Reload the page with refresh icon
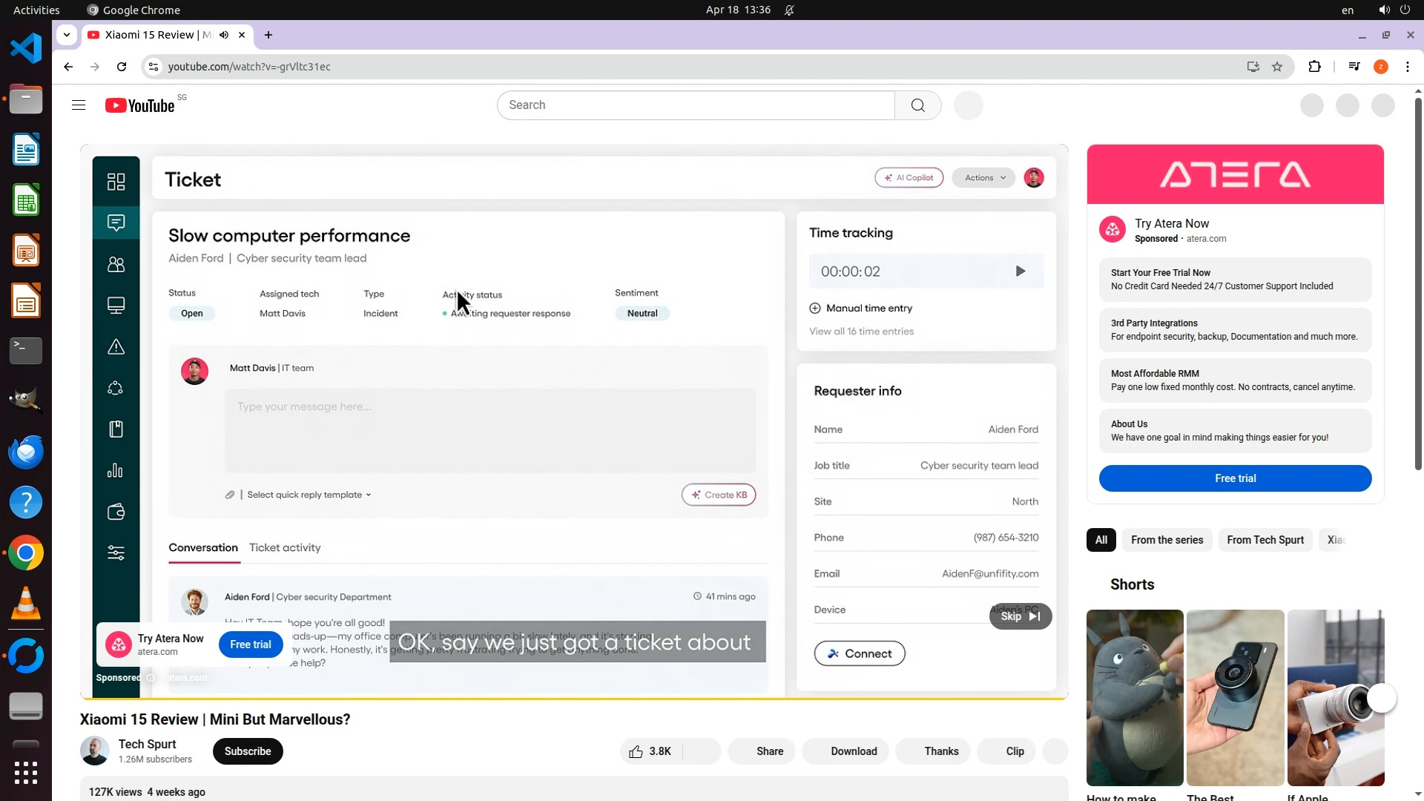Screen dimensions: 1424x801 (122, 67)
